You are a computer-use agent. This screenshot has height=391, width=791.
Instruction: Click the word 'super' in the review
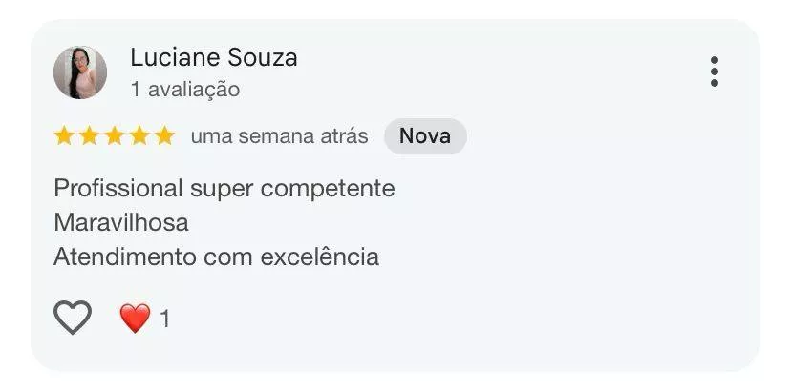point(222,191)
